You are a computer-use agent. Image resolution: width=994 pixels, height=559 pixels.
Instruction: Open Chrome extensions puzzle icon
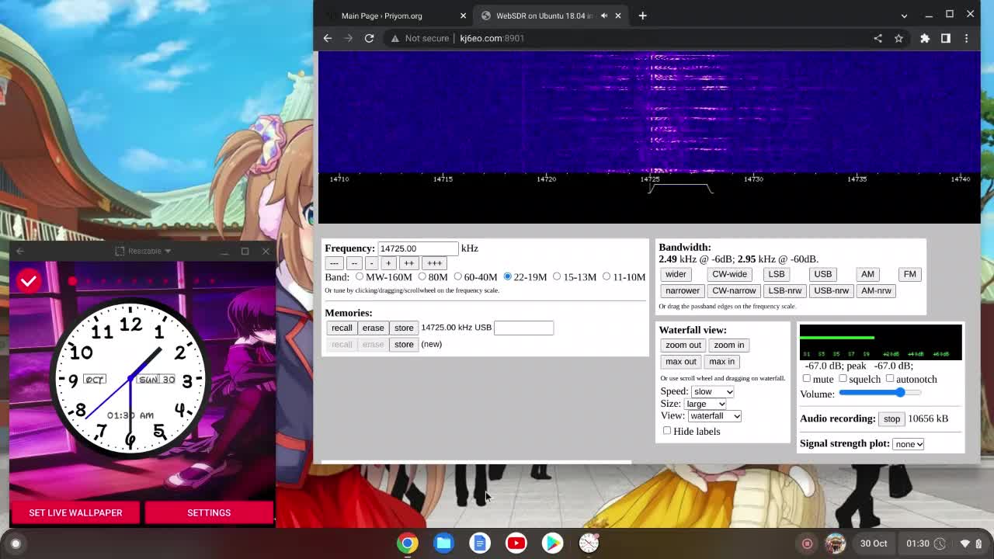click(x=925, y=38)
